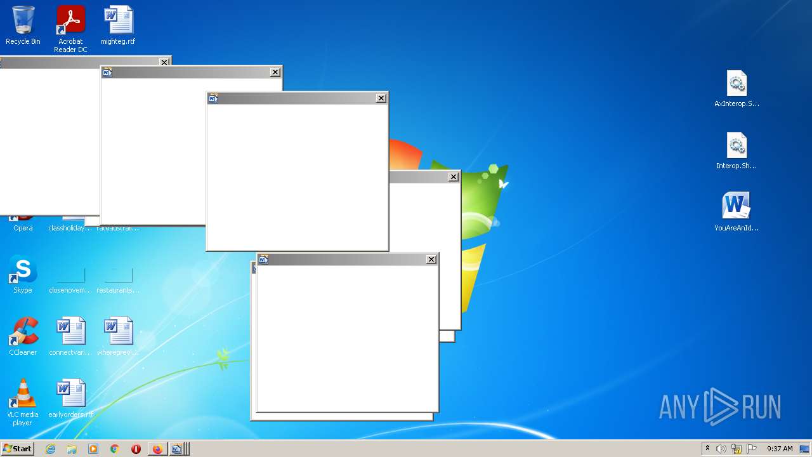Select the whereprevi... Word document icon
The image size is (812, 457).
(x=118, y=336)
